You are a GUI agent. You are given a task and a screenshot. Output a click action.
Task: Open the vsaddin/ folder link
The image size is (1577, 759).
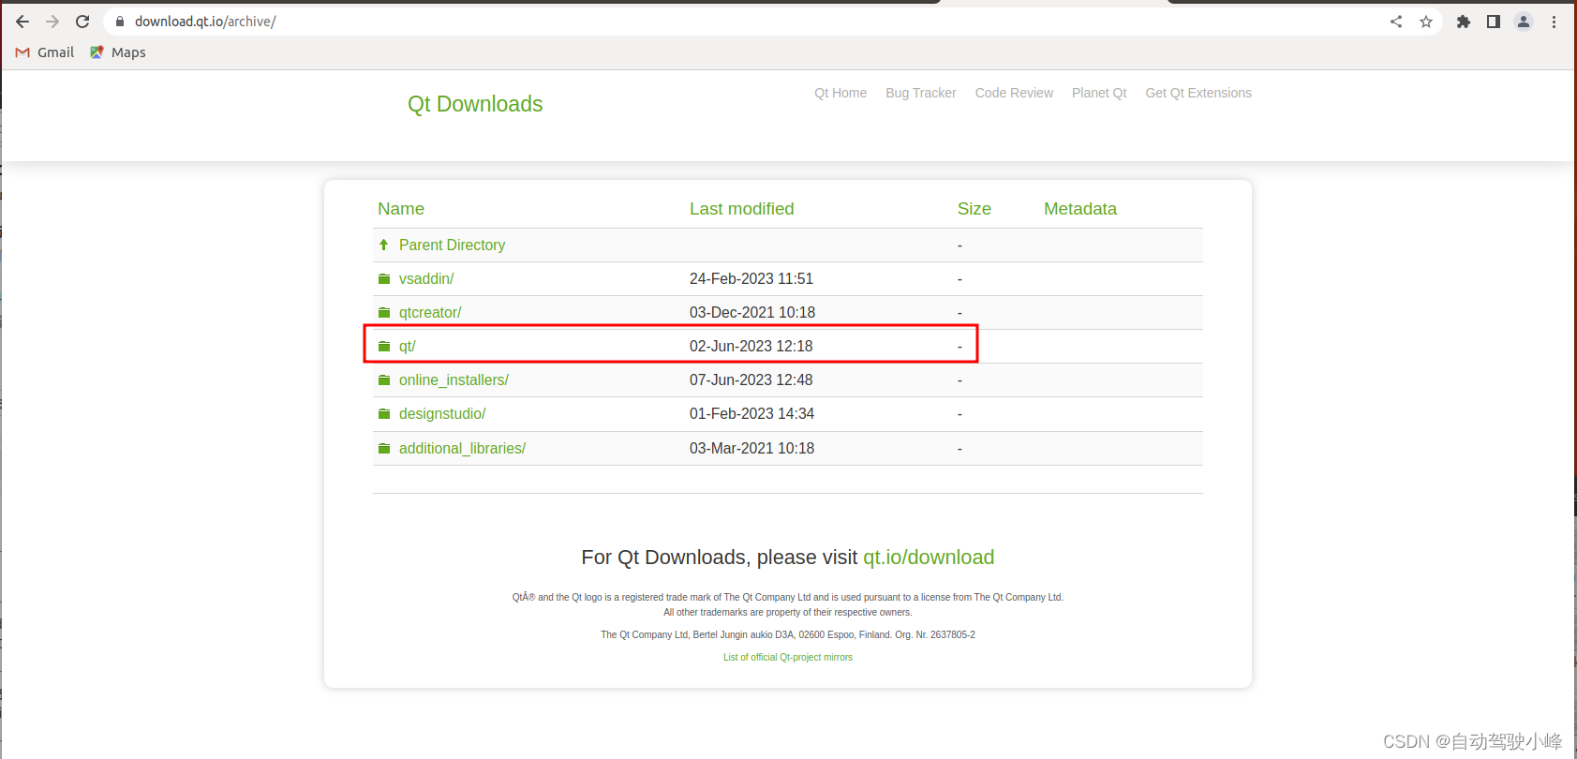tap(426, 278)
